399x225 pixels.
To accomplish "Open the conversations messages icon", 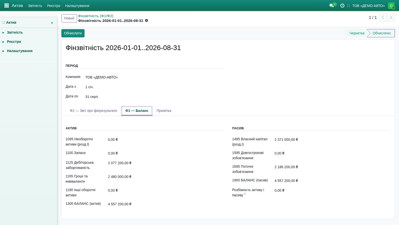I will 331,6.
